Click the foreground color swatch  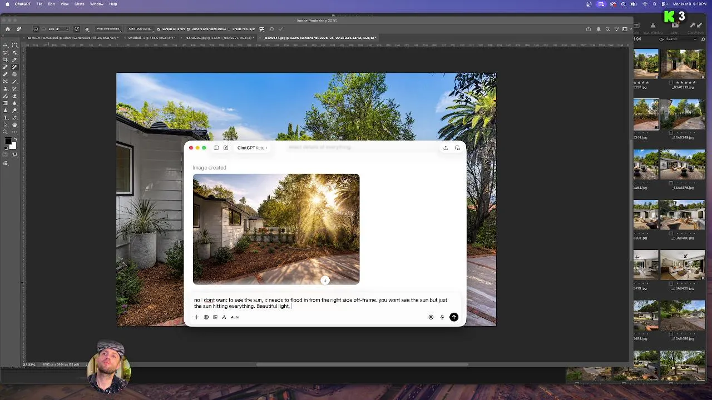[x=8, y=142]
